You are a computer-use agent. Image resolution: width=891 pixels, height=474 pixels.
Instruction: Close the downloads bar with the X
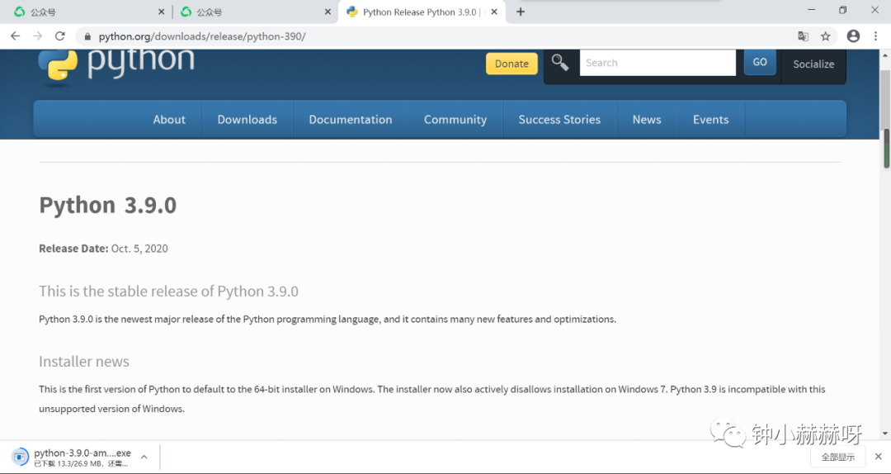878,457
